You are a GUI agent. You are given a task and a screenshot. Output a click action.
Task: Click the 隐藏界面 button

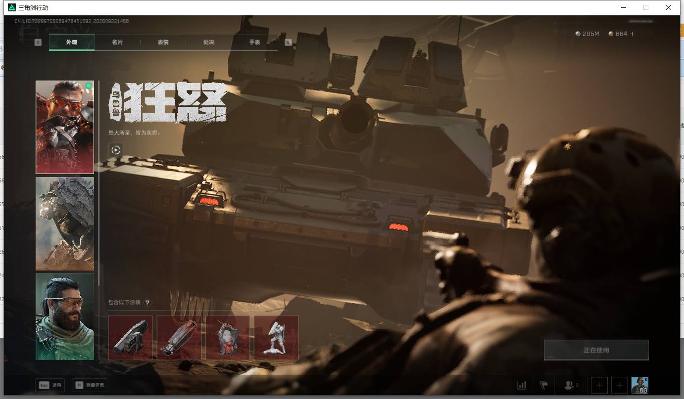(x=90, y=385)
